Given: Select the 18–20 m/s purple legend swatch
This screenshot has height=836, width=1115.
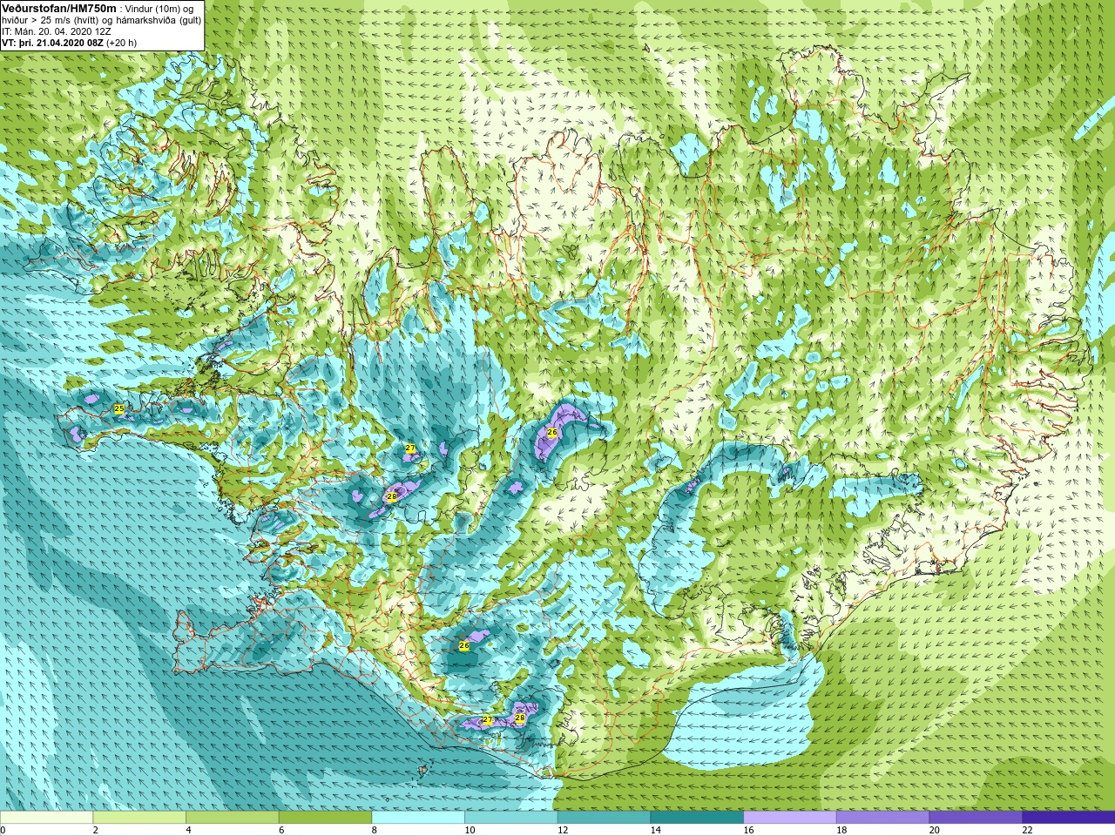Looking at the screenshot, I should click(x=882, y=818).
